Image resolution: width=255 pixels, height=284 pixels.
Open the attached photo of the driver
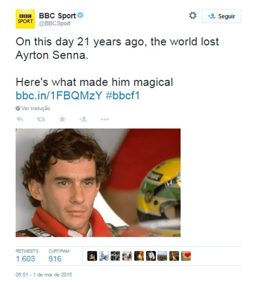click(x=98, y=183)
